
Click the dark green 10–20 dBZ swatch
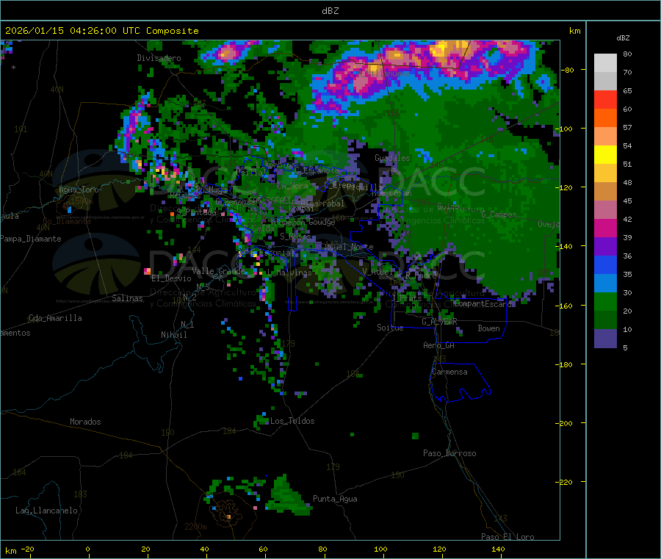tap(605, 320)
